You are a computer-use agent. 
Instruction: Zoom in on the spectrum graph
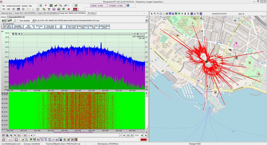[x=13, y=34]
